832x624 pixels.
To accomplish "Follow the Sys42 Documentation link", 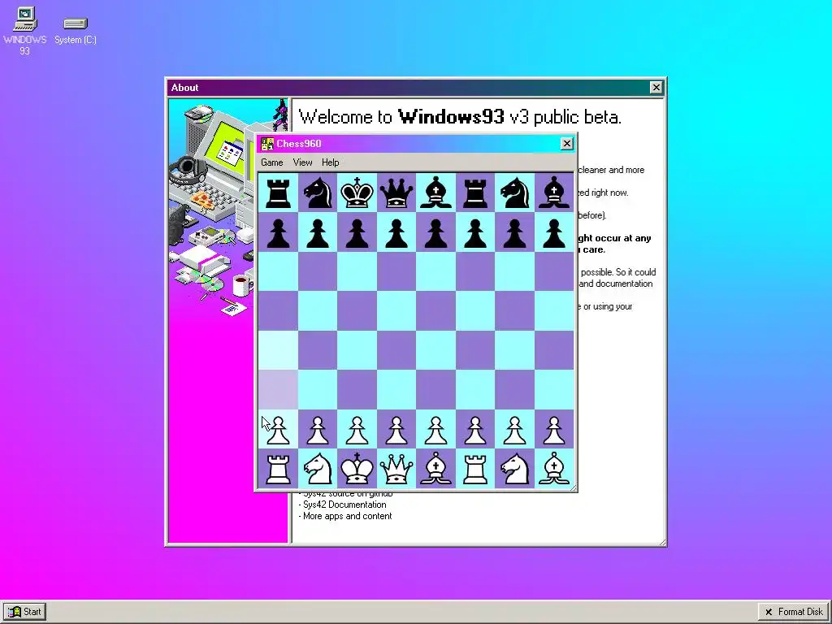I will pyautogui.click(x=344, y=505).
